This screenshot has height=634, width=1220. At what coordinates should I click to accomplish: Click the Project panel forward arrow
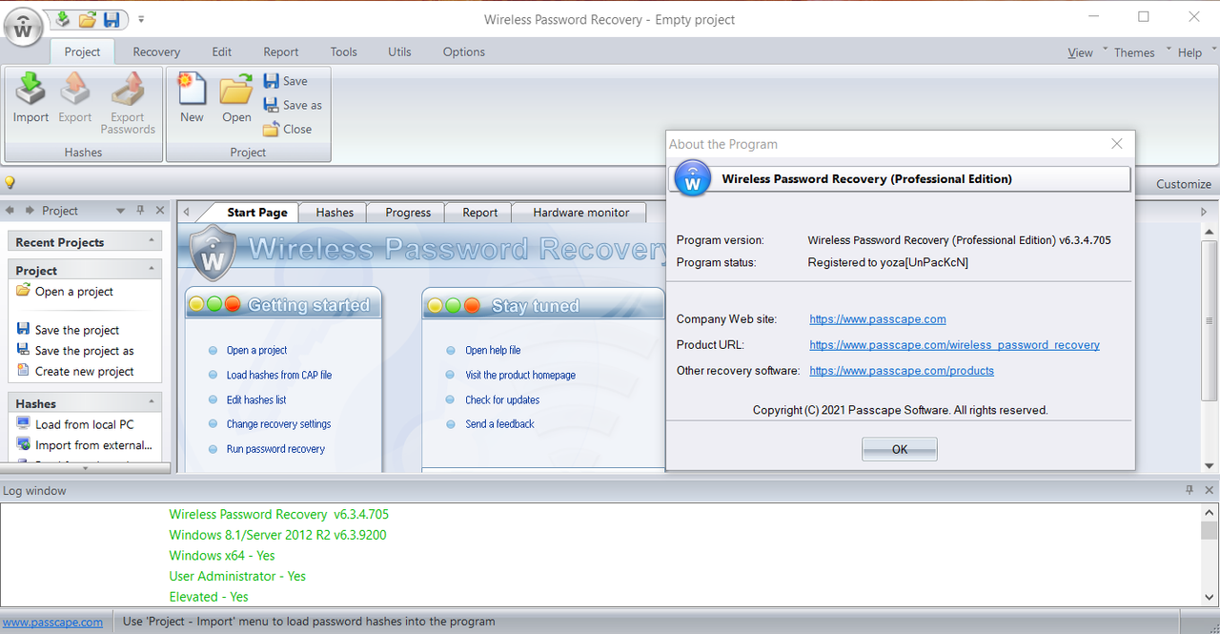tap(30, 211)
